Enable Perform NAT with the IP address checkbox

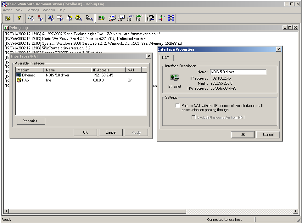click(x=177, y=106)
